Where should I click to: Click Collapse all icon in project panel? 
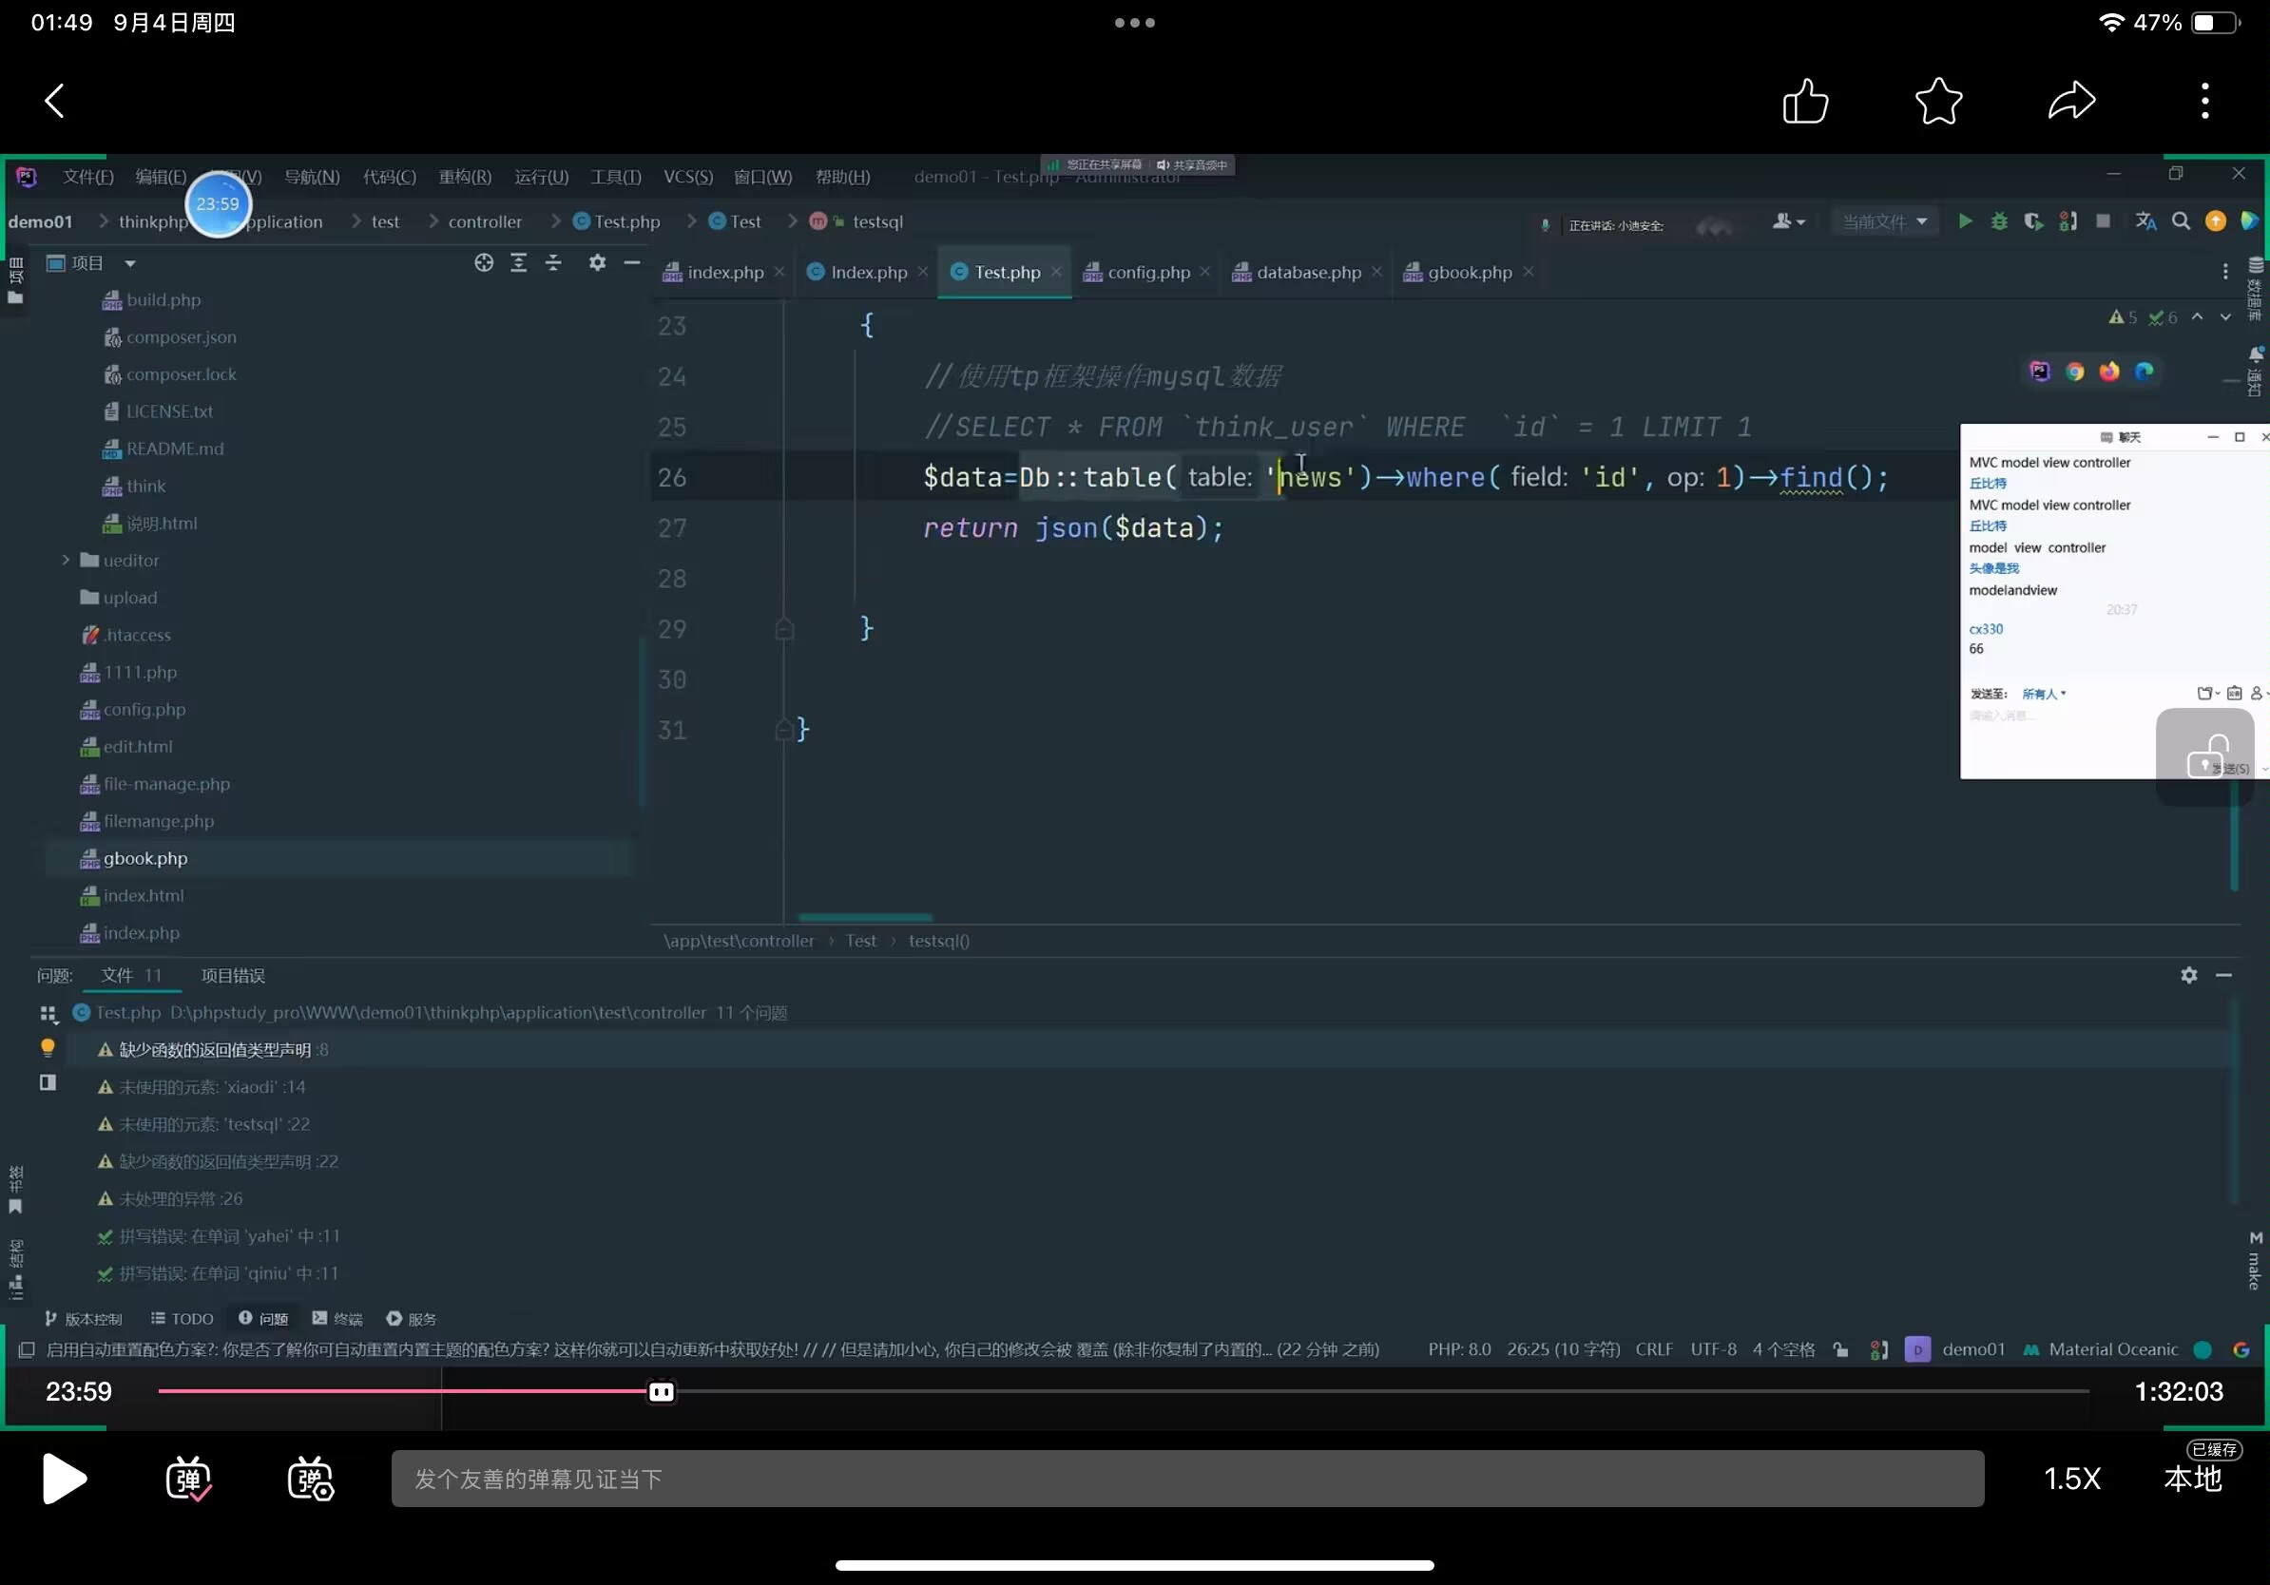coord(552,262)
